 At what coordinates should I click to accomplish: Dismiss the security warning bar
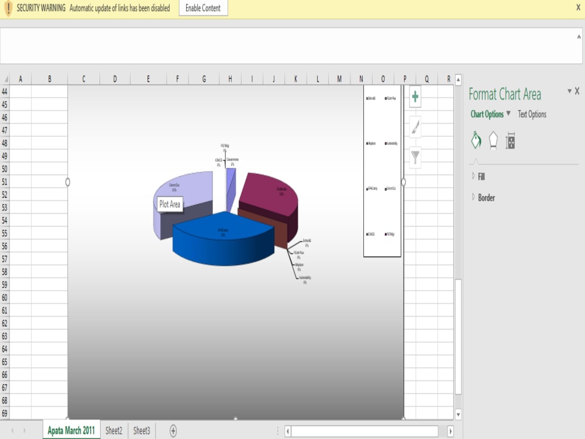click(579, 7)
